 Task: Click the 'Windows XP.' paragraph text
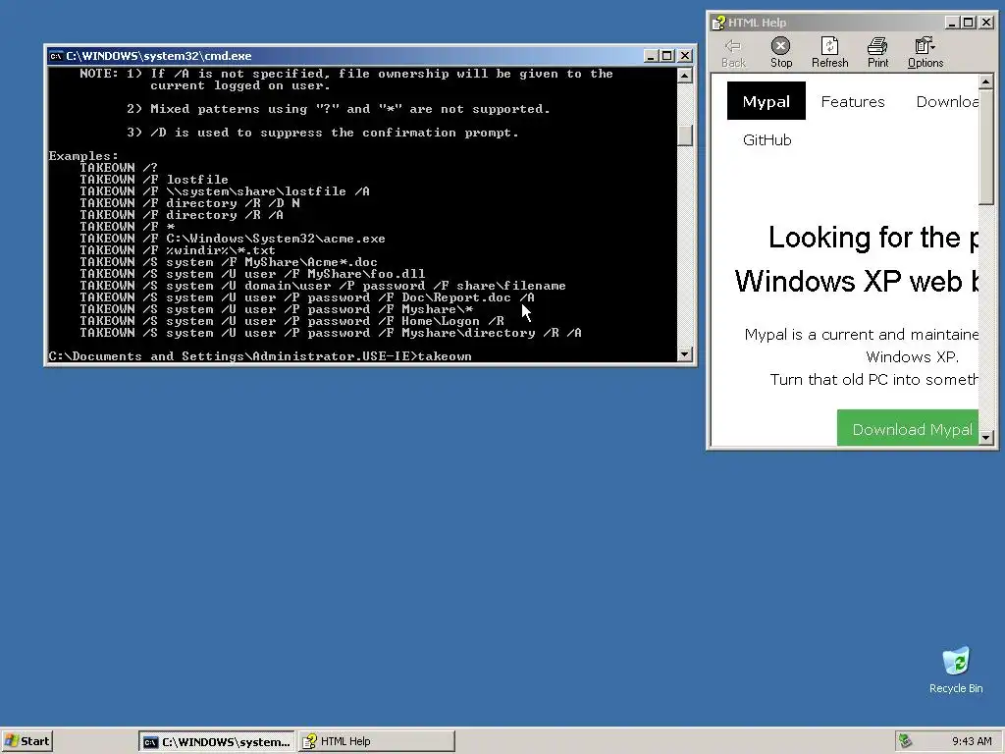pyautogui.click(x=912, y=356)
